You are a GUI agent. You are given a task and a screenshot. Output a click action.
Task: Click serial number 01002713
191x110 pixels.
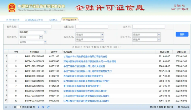coord(54,76)
